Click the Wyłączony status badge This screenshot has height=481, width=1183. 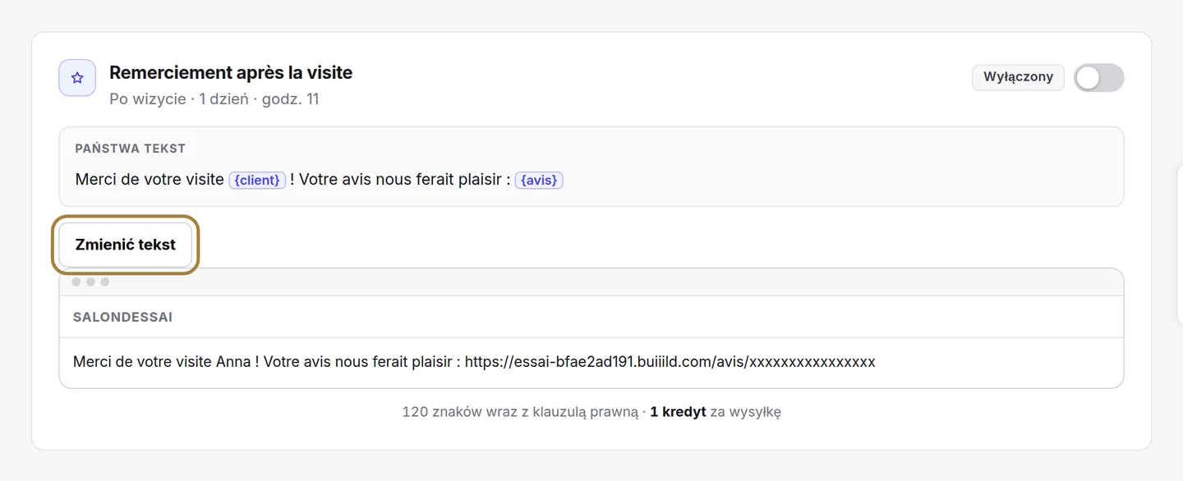[x=1018, y=77]
